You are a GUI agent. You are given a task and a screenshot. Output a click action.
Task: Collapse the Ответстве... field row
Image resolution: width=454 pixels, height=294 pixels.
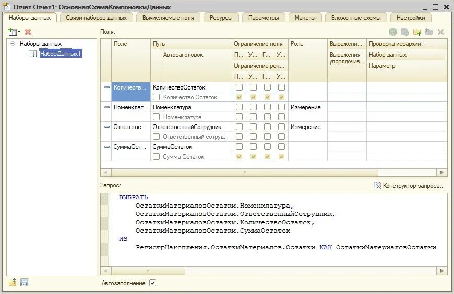click(x=107, y=127)
